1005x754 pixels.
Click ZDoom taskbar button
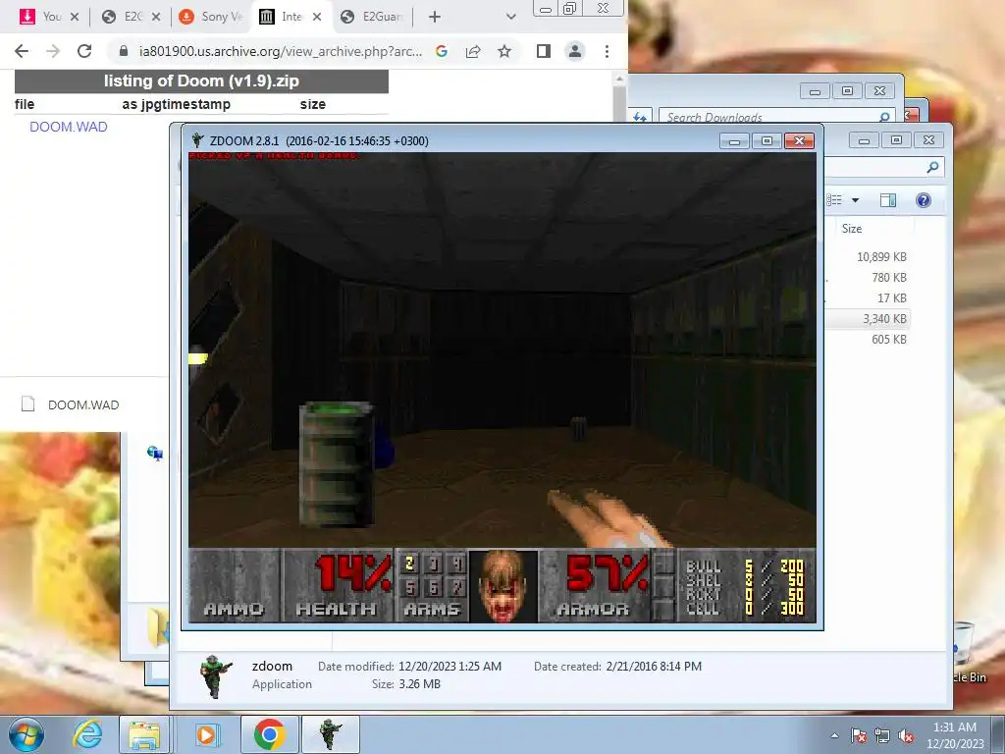[x=330, y=734]
